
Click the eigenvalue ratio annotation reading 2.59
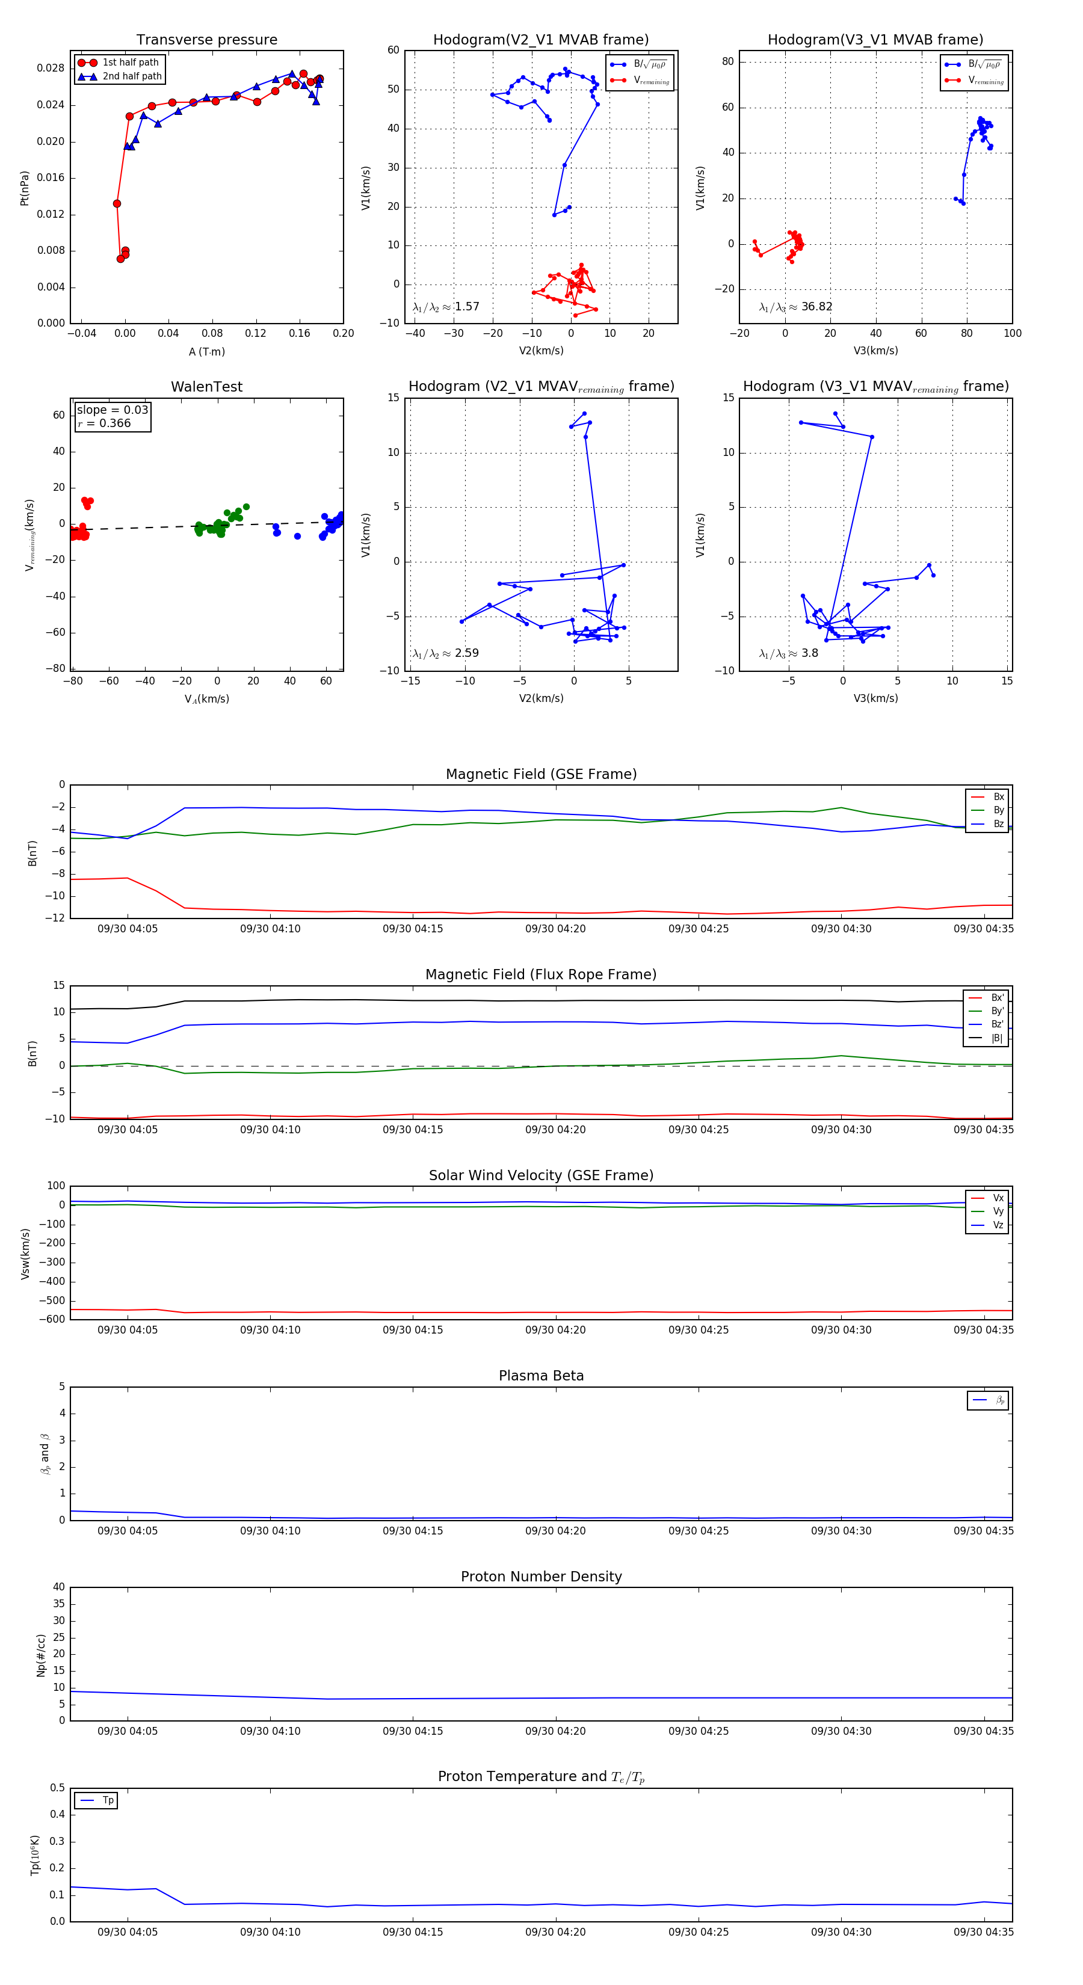pyautogui.click(x=445, y=653)
